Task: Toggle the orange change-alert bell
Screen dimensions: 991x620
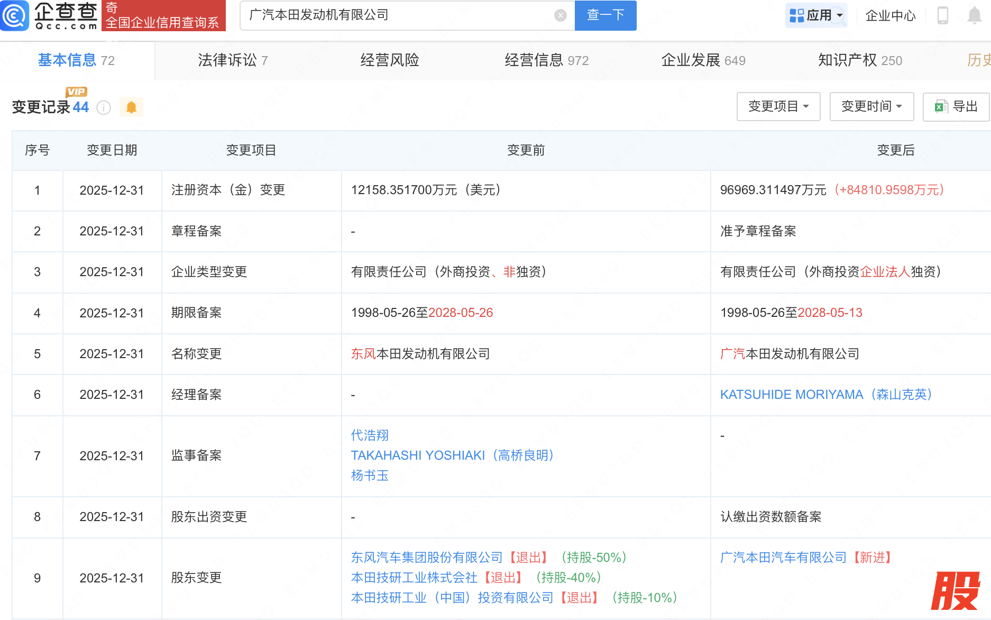Action: coord(131,107)
